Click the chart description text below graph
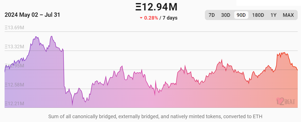 point(155,116)
